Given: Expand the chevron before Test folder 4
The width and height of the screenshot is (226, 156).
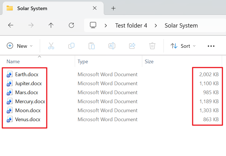Looking at the screenshot, I should coord(106,26).
